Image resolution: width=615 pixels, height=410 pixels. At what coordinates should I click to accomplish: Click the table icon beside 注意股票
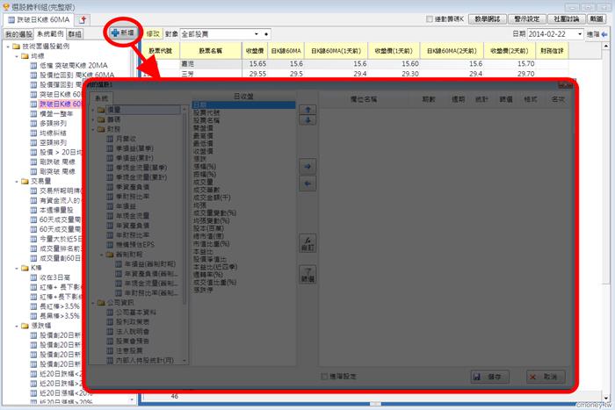[x=110, y=351]
